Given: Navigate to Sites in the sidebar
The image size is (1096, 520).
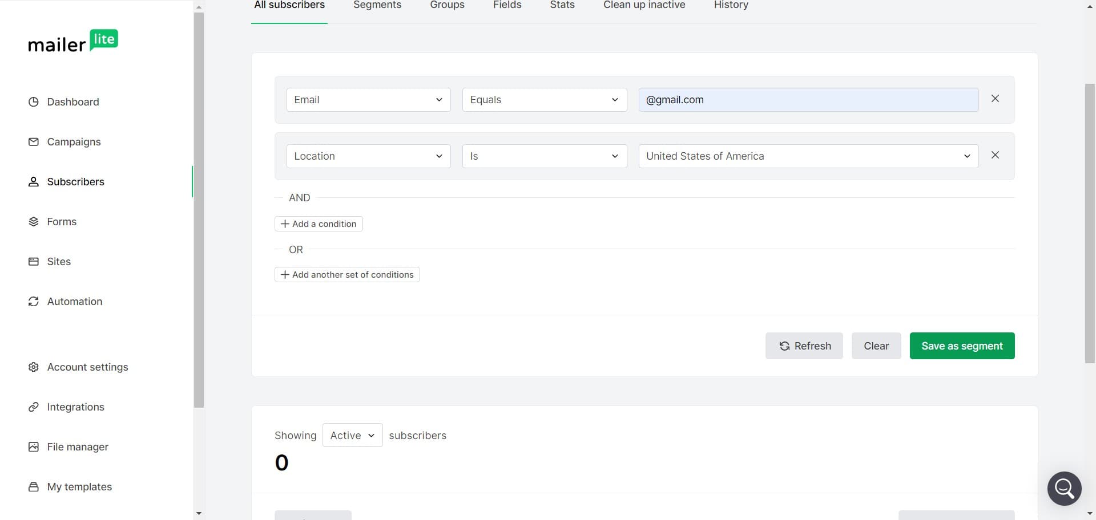Looking at the screenshot, I should 58,261.
